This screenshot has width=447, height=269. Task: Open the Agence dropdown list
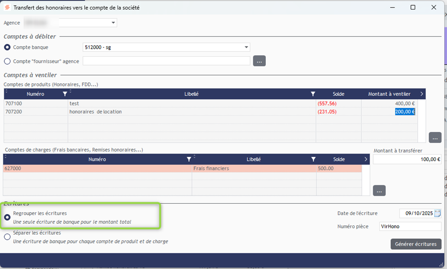click(x=114, y=23)
